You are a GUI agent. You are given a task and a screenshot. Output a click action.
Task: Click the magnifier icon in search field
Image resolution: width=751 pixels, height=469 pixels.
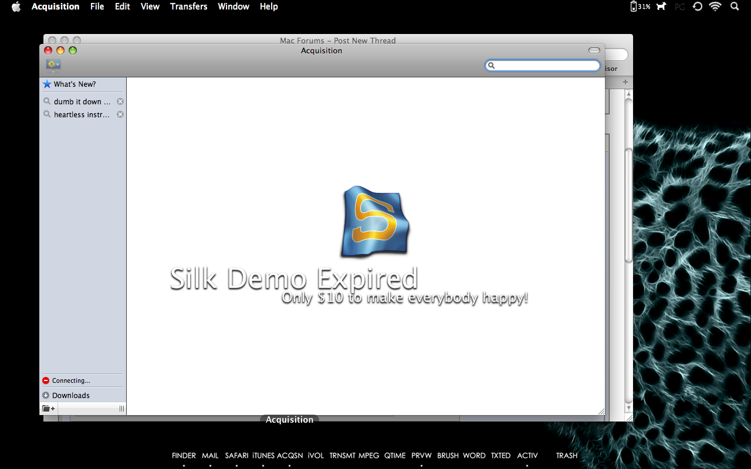[492, 66]
